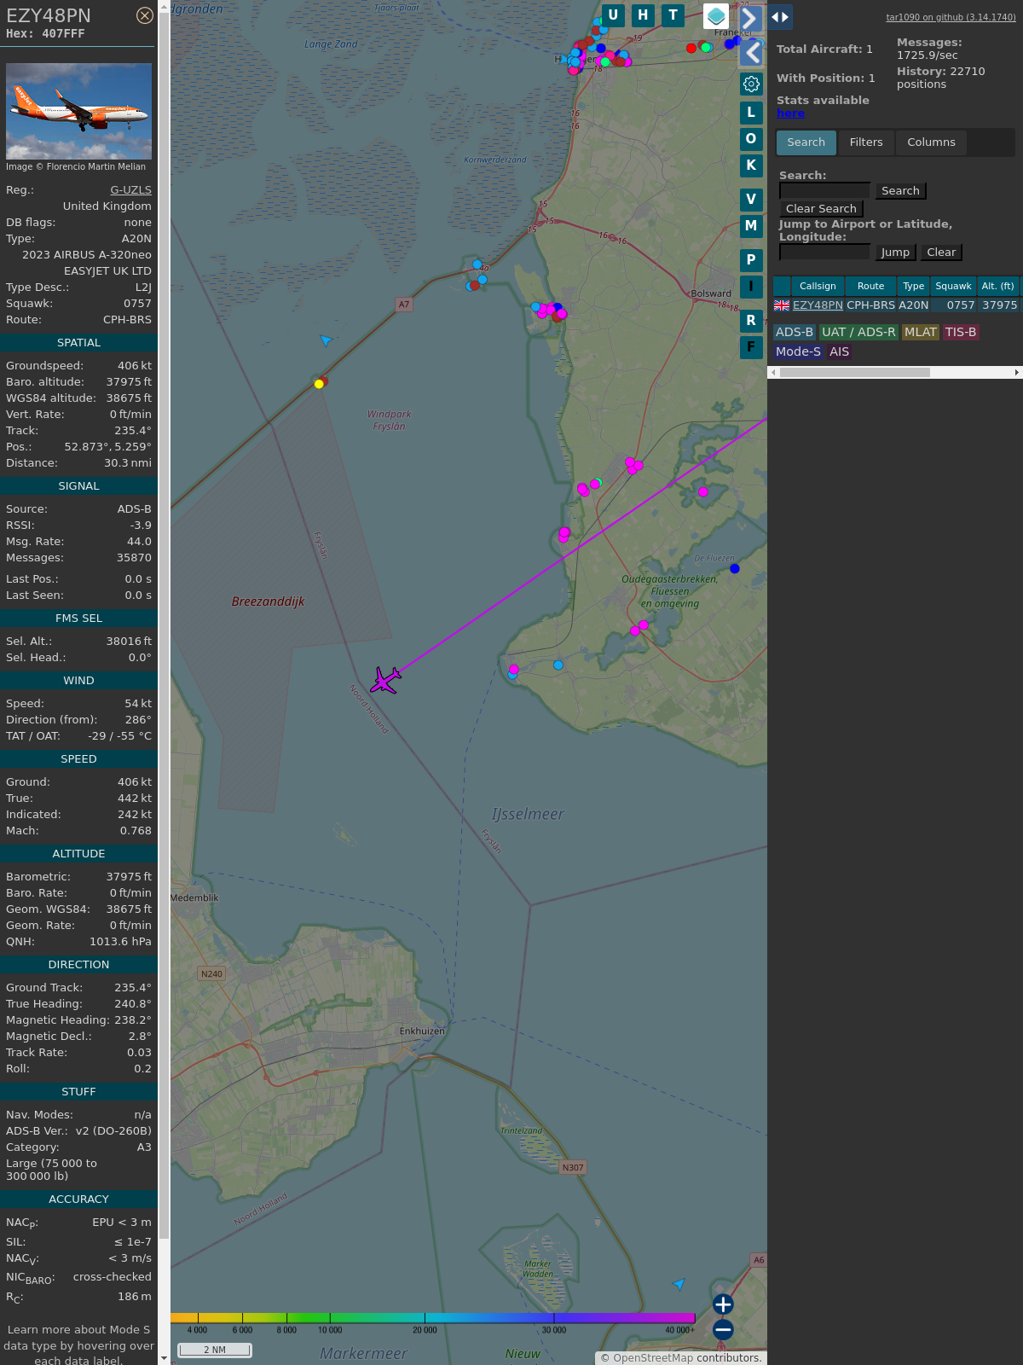The image size is (1023, 1365).
Task: Click the MLAT source color legend
Action: 921,332
